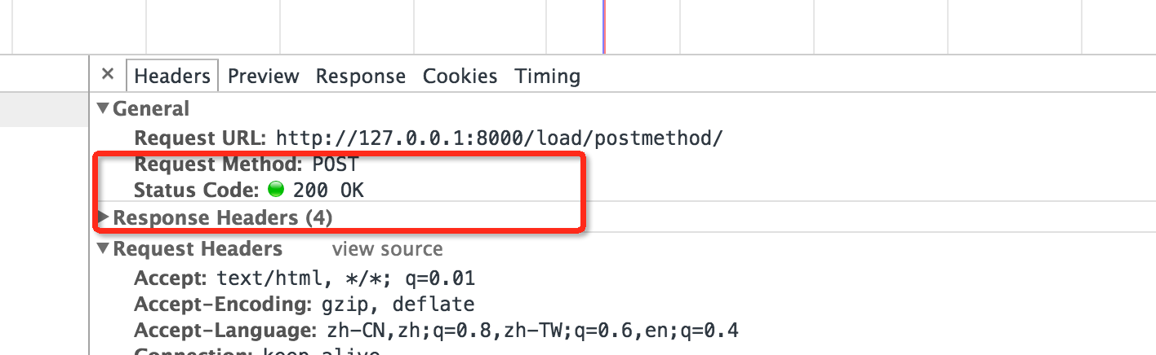Select the Headers tab
This screenshot has width=1156, height=355.
tap(172, 76)
